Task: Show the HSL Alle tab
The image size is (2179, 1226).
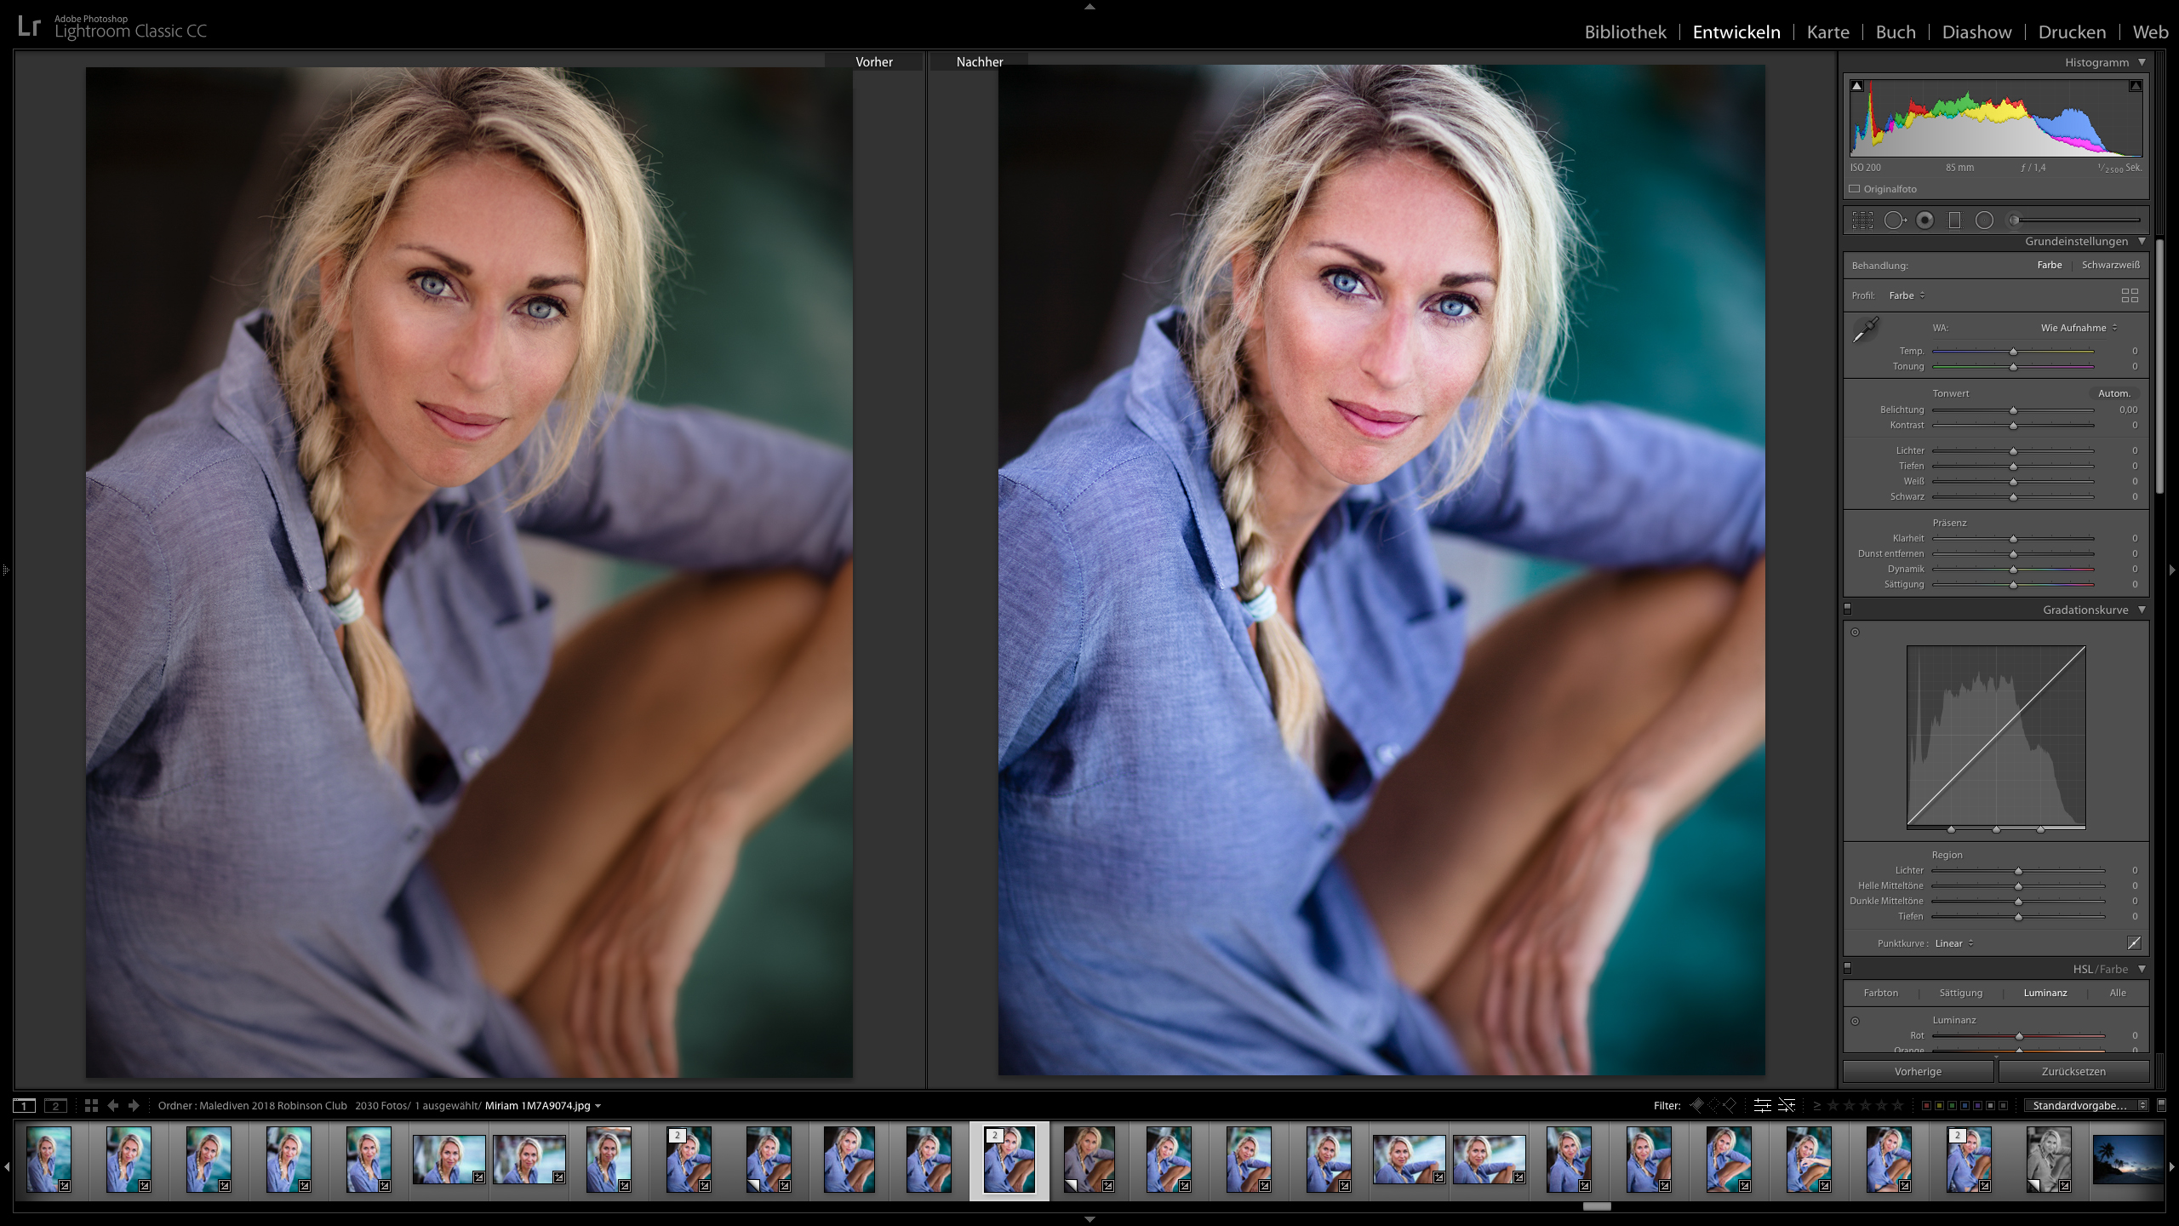Action: [2118, 993]
